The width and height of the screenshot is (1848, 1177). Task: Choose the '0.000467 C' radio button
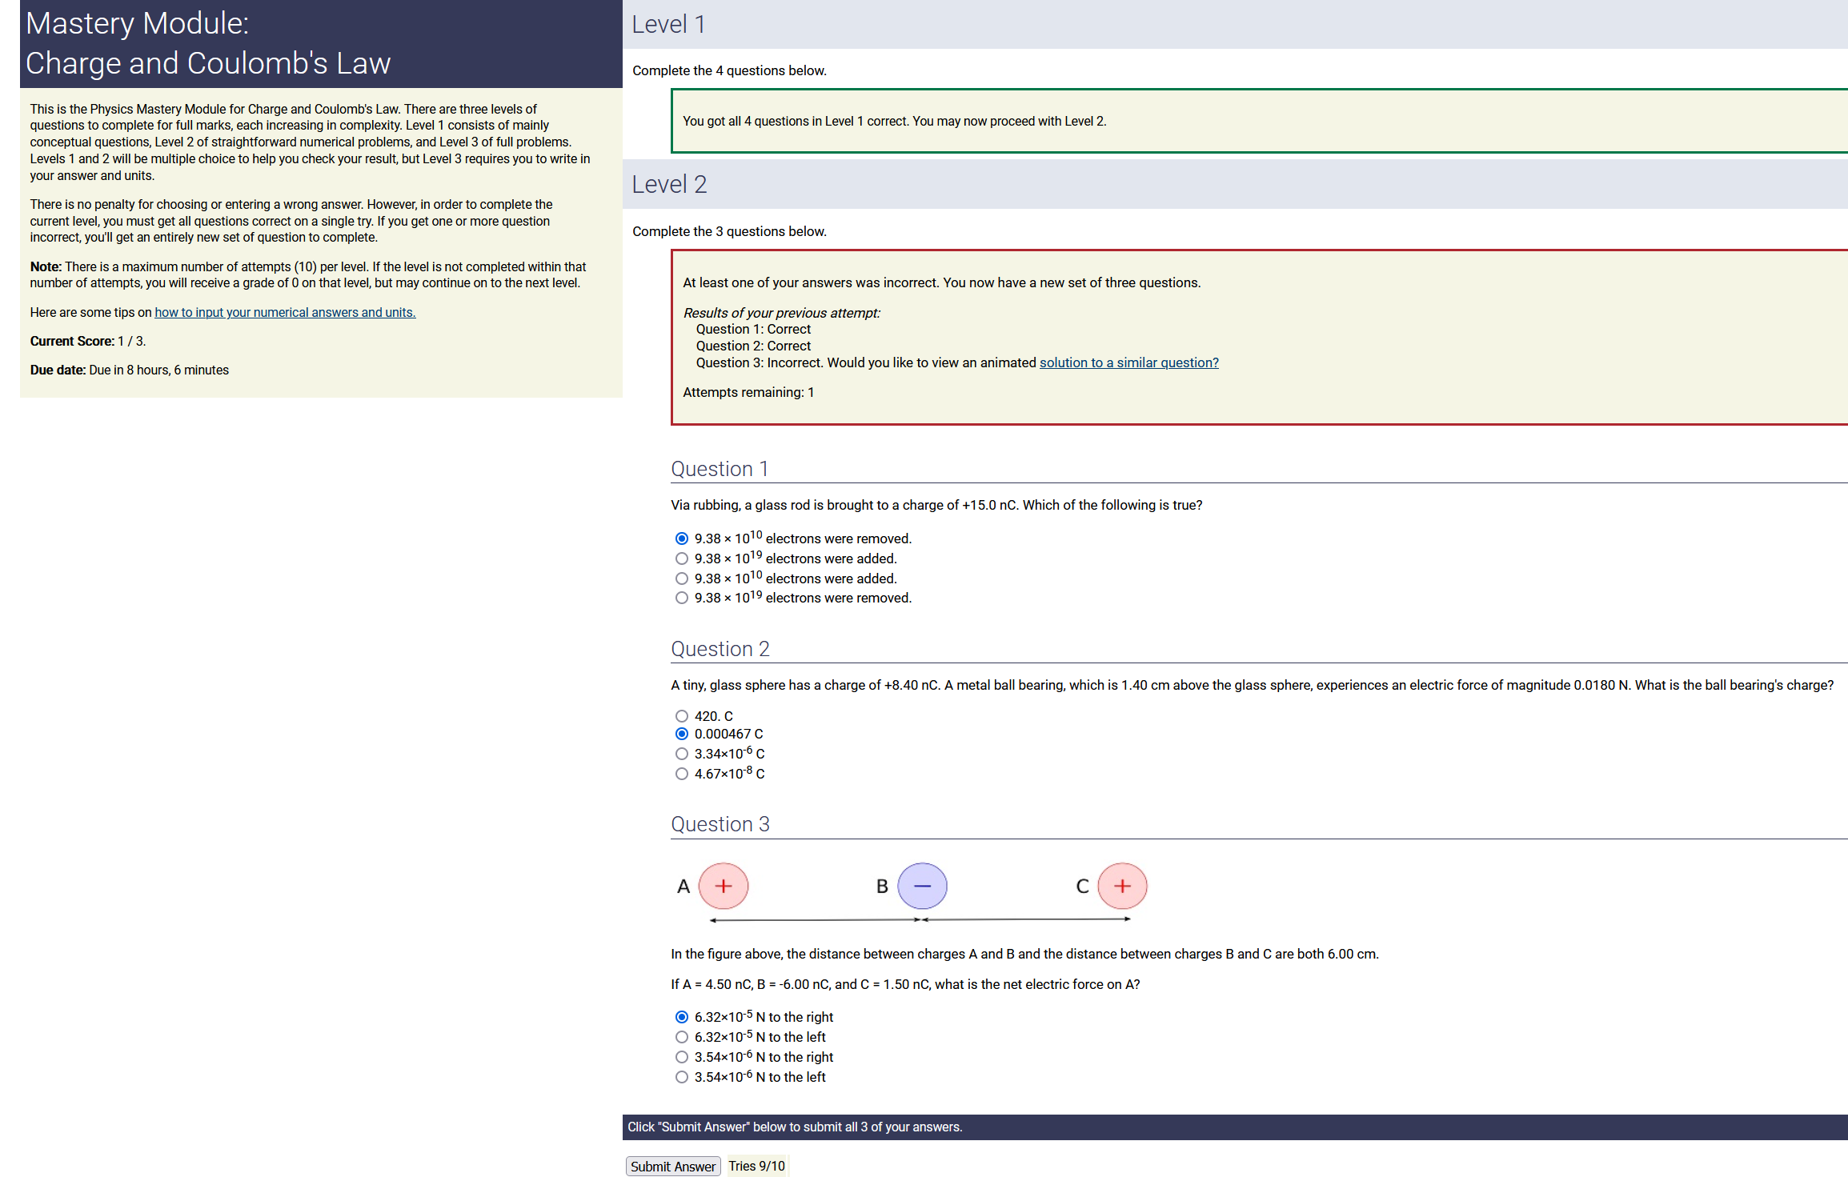[681, 734]
